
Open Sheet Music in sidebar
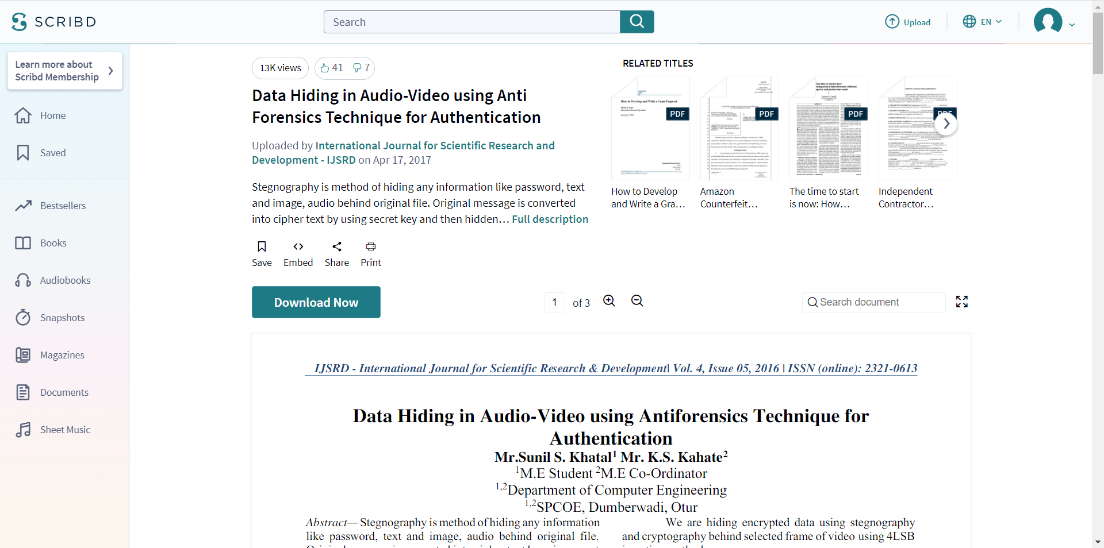pyautogui.click(x=53, y=430)
